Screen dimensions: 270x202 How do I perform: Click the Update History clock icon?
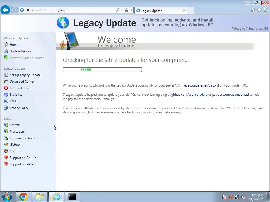click(6, 51)
